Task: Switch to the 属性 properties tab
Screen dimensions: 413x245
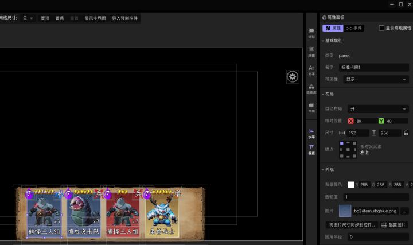Action: tap(333, 28)
